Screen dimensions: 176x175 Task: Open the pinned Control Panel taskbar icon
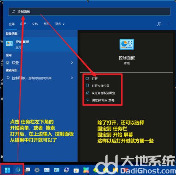(57, 170)
